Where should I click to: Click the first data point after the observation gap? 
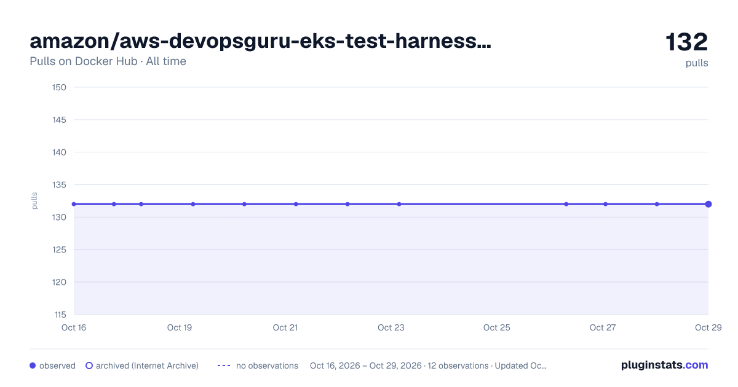[x=566, y=204]
